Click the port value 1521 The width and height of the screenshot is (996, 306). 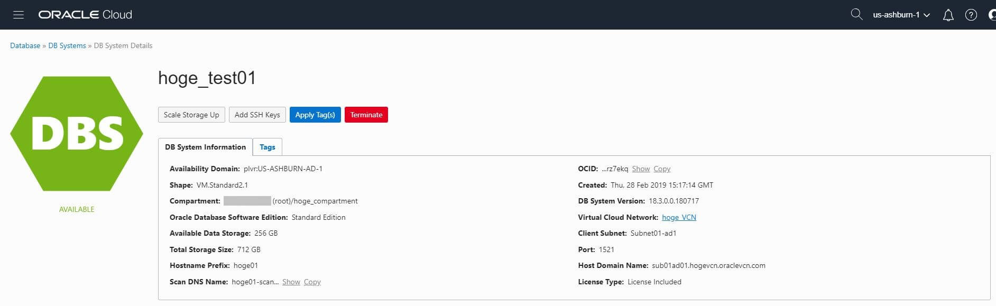tap(606, 249)
